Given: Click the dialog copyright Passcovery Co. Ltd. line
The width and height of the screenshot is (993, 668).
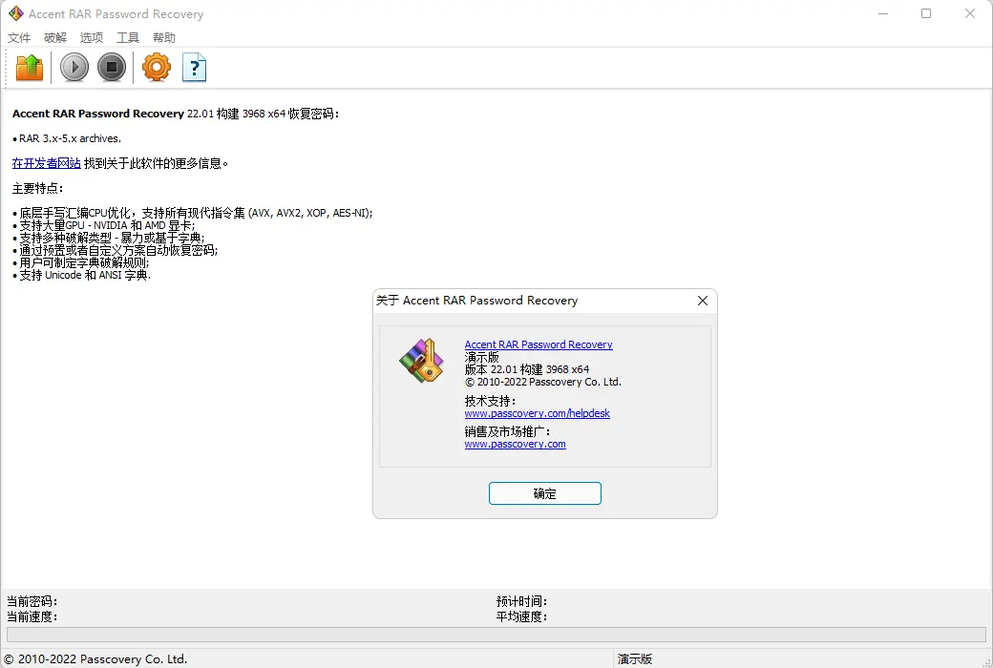Looking at the screenshot, I should coord(542,382).
